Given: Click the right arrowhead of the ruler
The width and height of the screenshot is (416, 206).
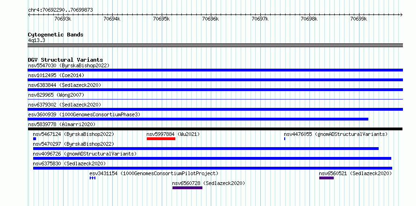Looking at the screenshot, I should point(402,14).
